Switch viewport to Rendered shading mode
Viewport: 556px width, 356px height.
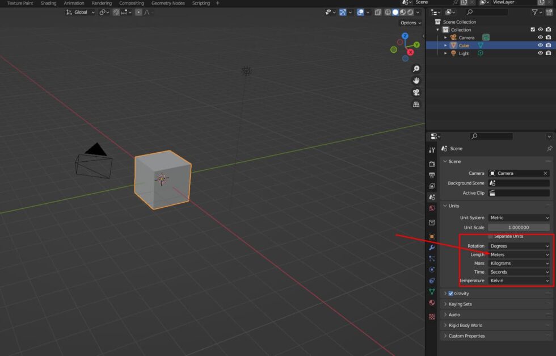point(410,12)
